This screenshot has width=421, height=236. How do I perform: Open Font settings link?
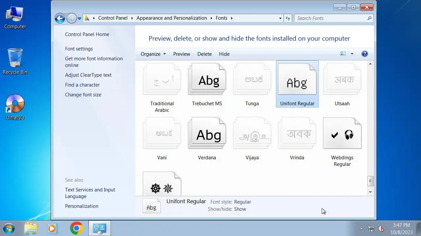(79, 49)
